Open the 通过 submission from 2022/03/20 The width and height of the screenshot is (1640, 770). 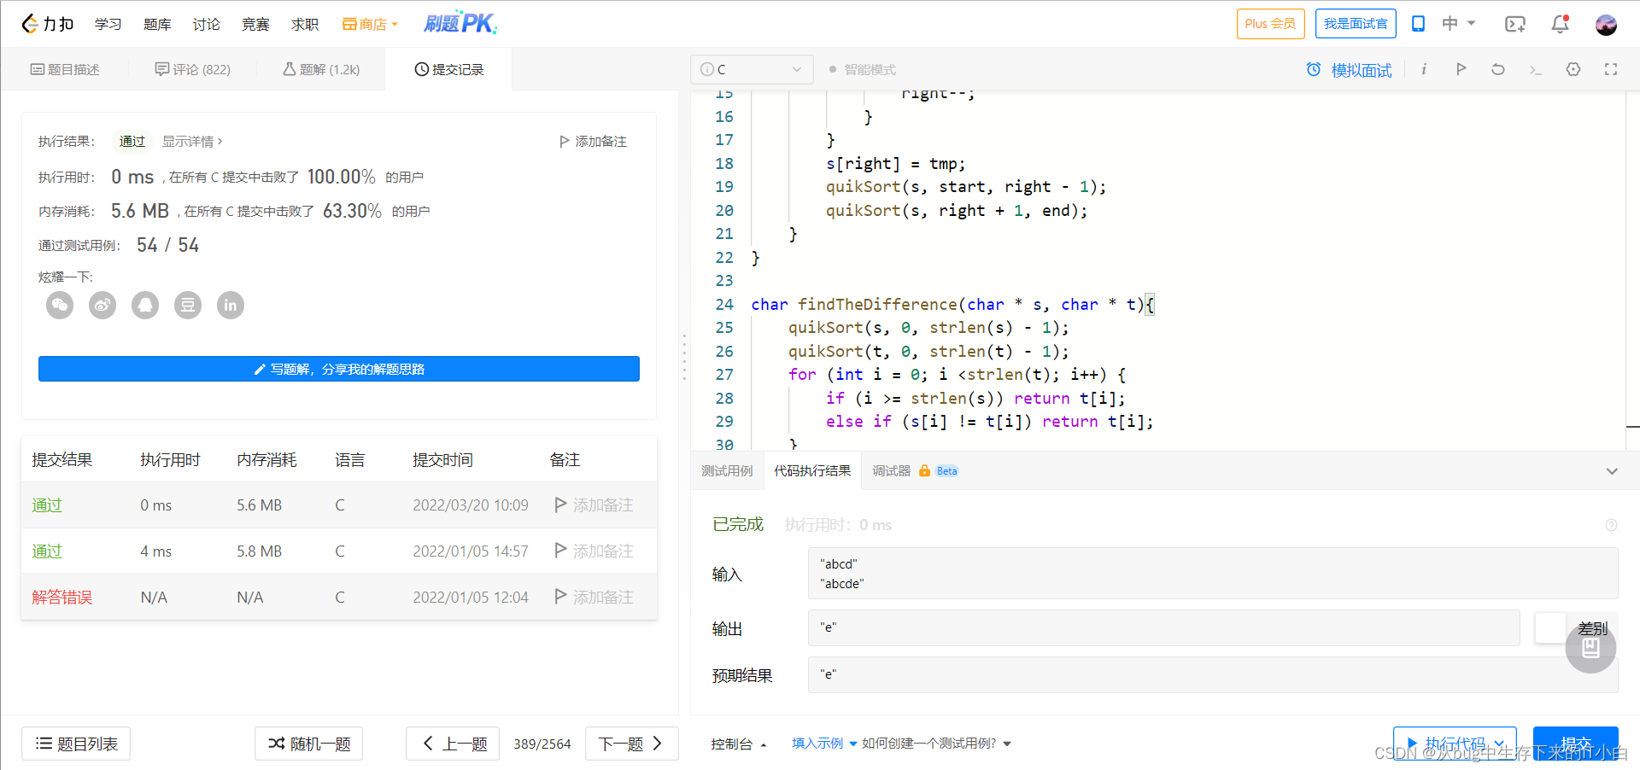(x=47, y=505)
